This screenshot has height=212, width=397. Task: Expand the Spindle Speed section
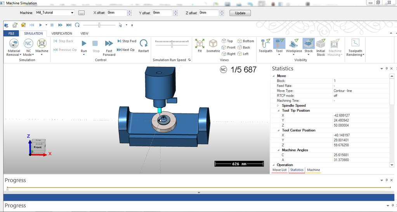pyautogui.click(x=278, y=106)
